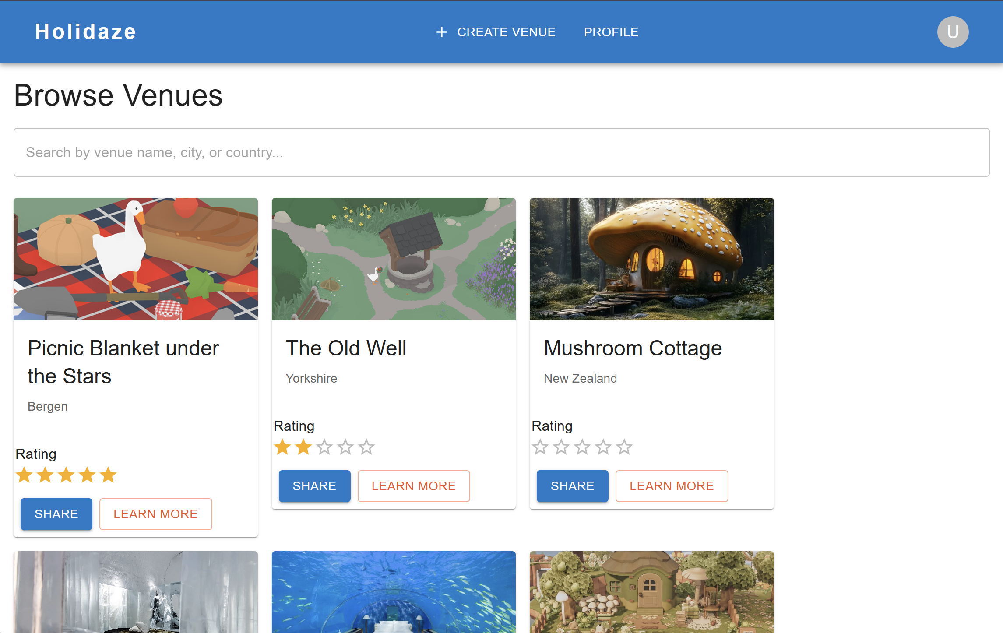1003x633 pixels.
Task: Click the Holidaze logo
Action: pos(85,32)
